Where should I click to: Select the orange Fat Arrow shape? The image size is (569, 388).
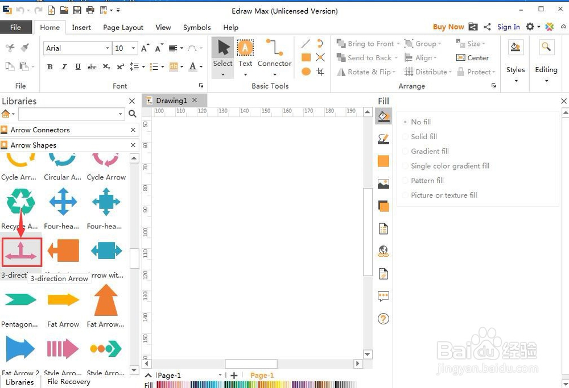click(x=63, y=300)
